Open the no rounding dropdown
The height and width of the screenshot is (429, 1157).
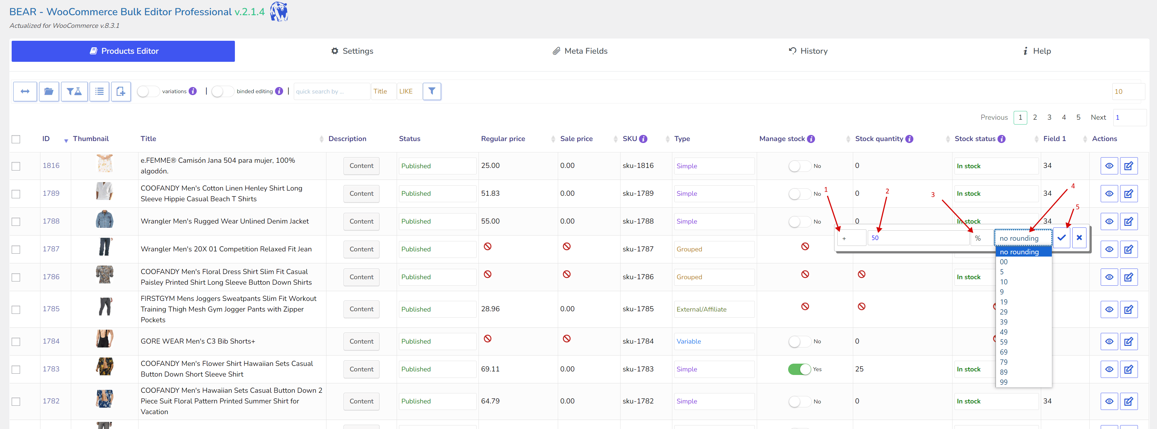[x=1023, y=238]
